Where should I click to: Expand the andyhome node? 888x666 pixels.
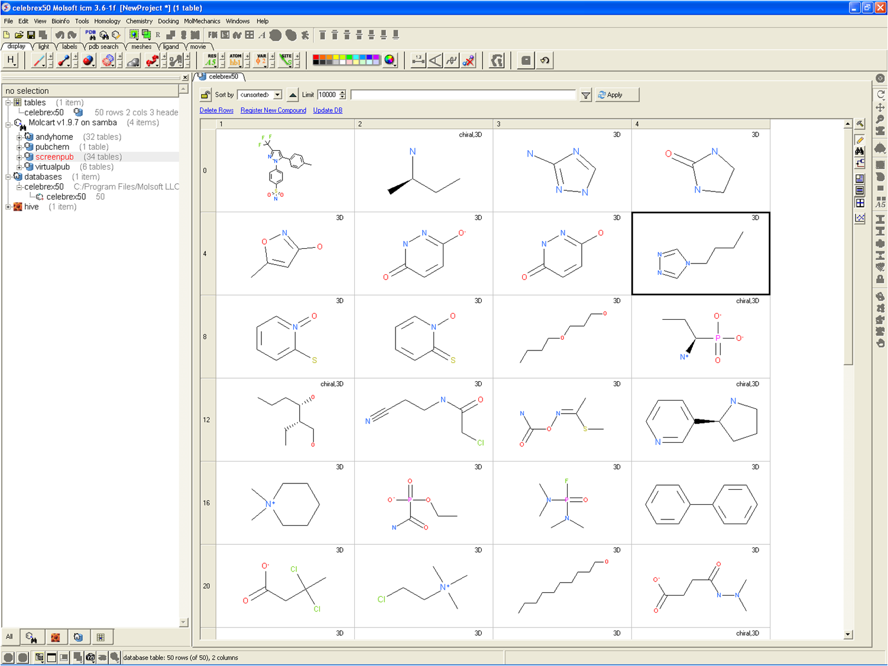pyautogui.click(x=19, y=137)
